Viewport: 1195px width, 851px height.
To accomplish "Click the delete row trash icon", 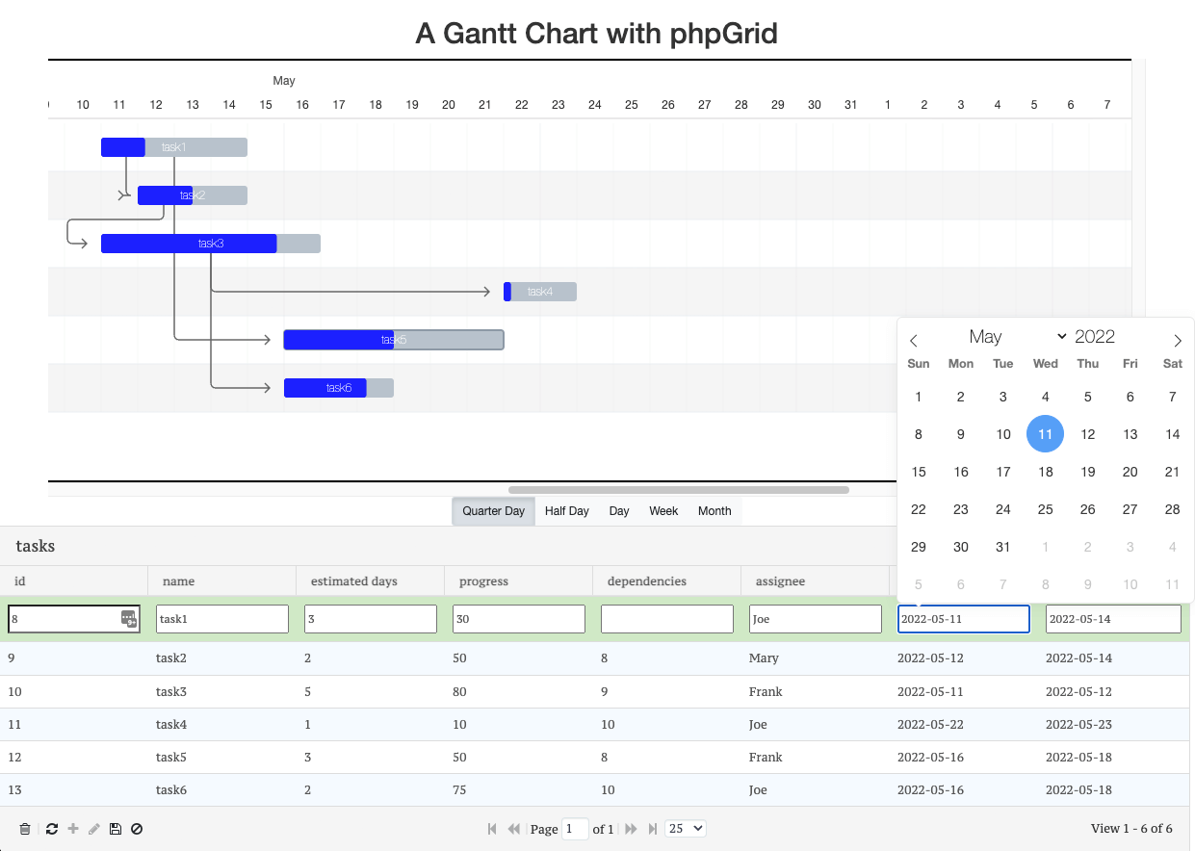I will (25, 829).
